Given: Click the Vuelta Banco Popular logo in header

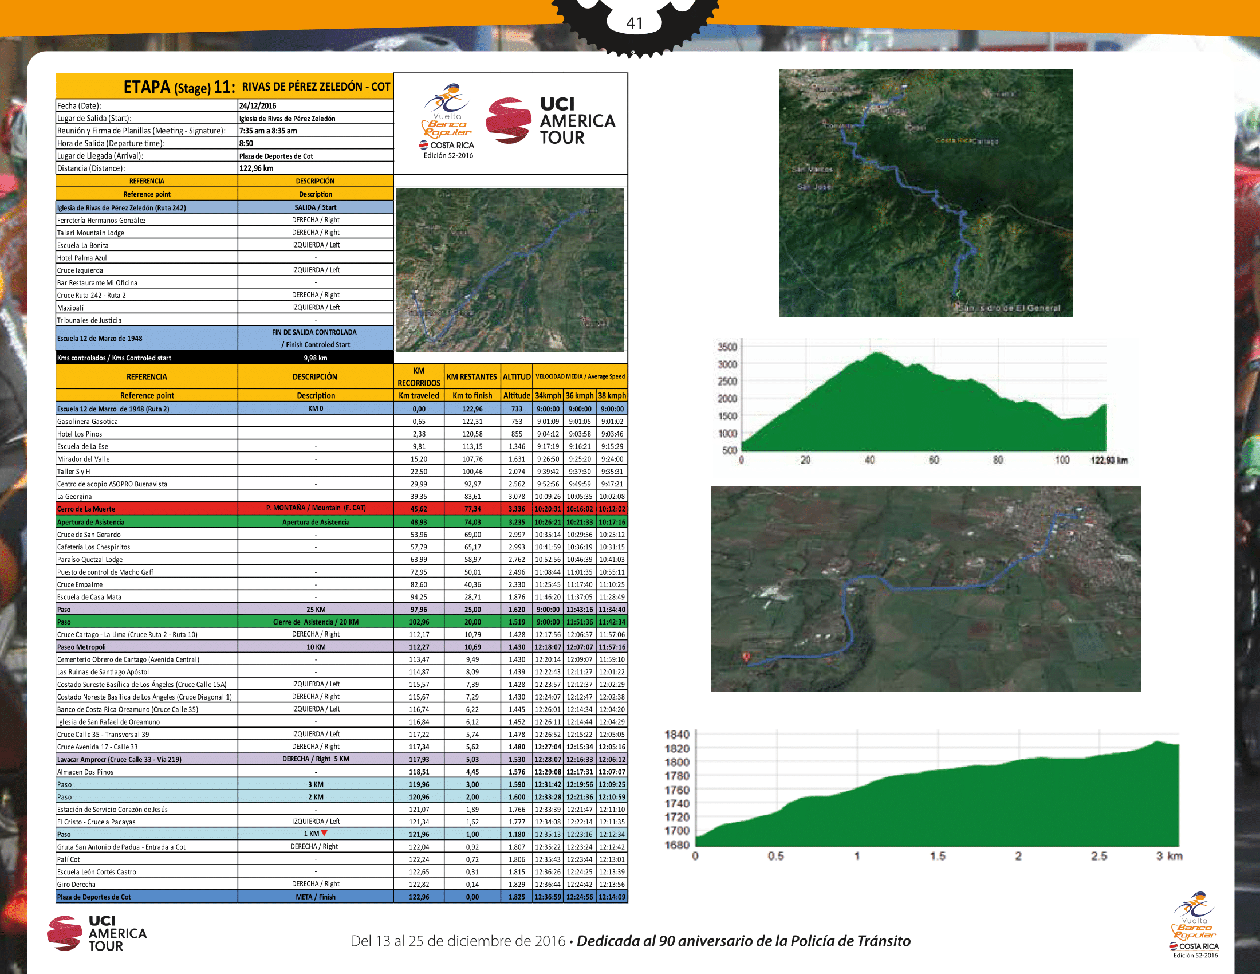Looking at the screenshot, I should pyautogui.click(x=448, y=121).
